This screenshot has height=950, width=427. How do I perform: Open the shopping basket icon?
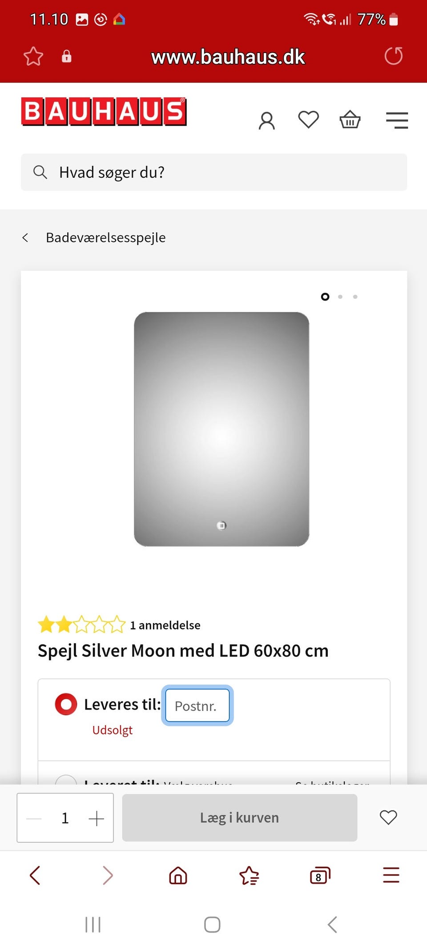[x=350, y=120]
